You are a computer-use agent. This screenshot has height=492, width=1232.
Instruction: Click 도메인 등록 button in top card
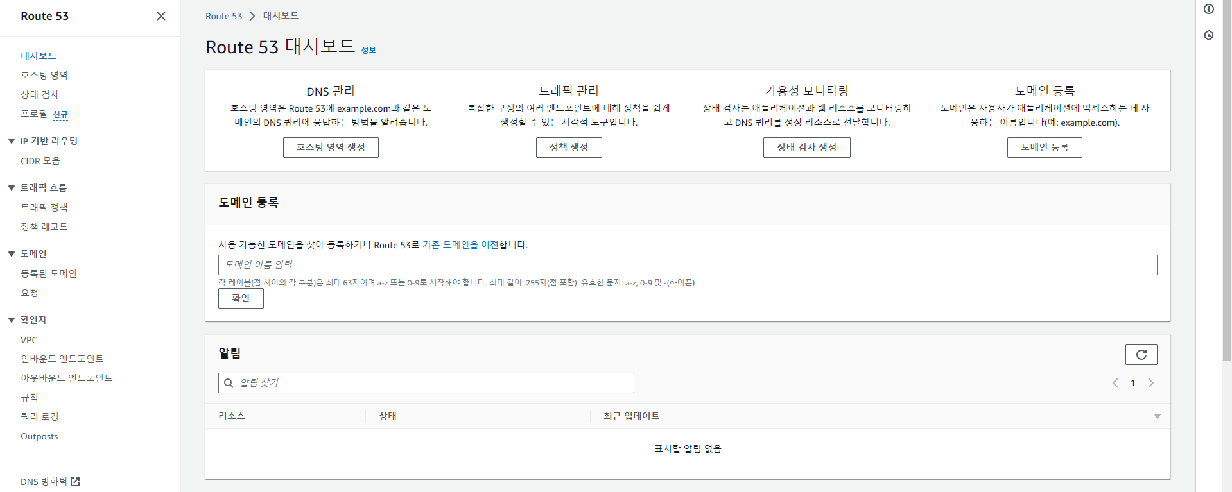[1045, 148]
